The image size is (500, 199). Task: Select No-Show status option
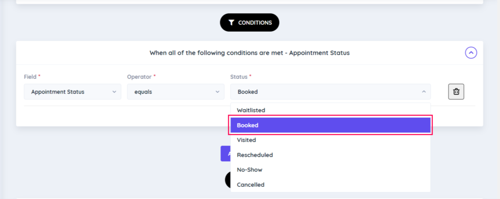coord(250,170)
